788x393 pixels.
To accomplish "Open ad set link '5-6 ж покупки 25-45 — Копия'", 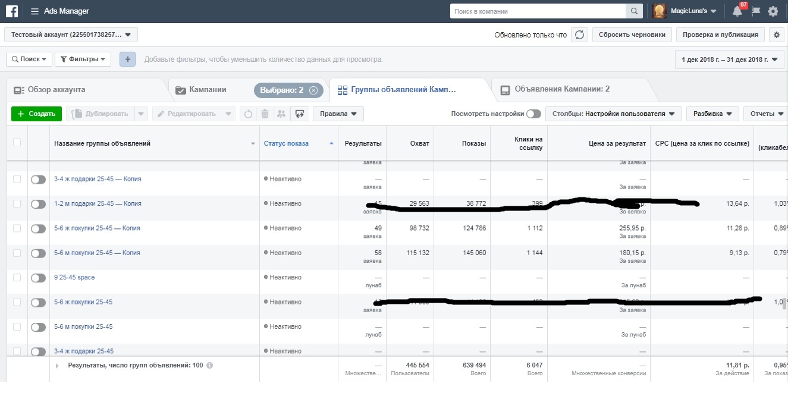I will tap(97, 228).
